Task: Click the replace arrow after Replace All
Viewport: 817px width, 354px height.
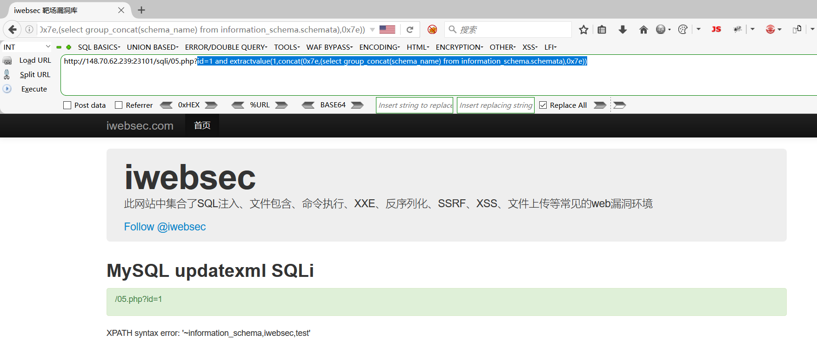Action: pos(600,105)
